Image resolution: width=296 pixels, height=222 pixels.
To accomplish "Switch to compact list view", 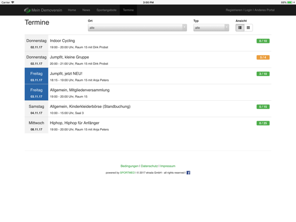I will [248, 28].
